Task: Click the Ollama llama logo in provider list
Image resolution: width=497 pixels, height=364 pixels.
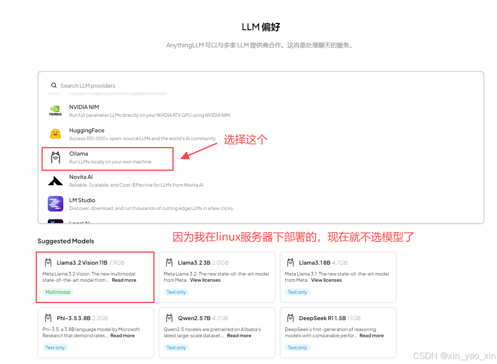Action: click(56, 158)
